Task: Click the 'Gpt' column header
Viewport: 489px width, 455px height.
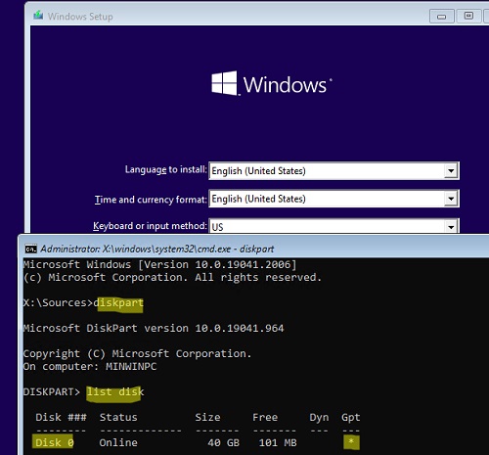Action: (x=351, y=418)
